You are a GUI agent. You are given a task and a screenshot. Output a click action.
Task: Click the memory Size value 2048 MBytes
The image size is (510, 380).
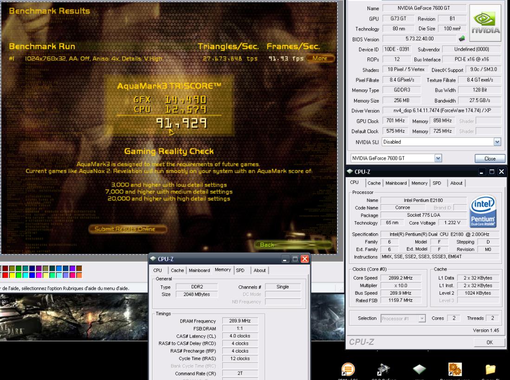coord(196,294)
